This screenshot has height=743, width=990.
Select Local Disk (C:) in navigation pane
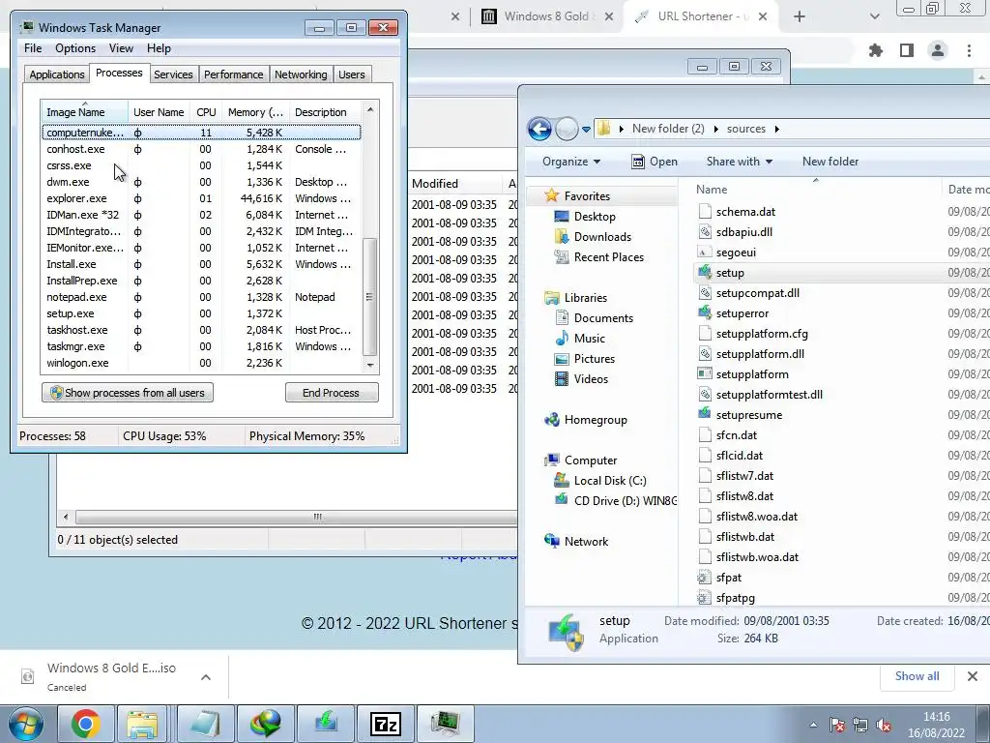[x=600, y=480]
